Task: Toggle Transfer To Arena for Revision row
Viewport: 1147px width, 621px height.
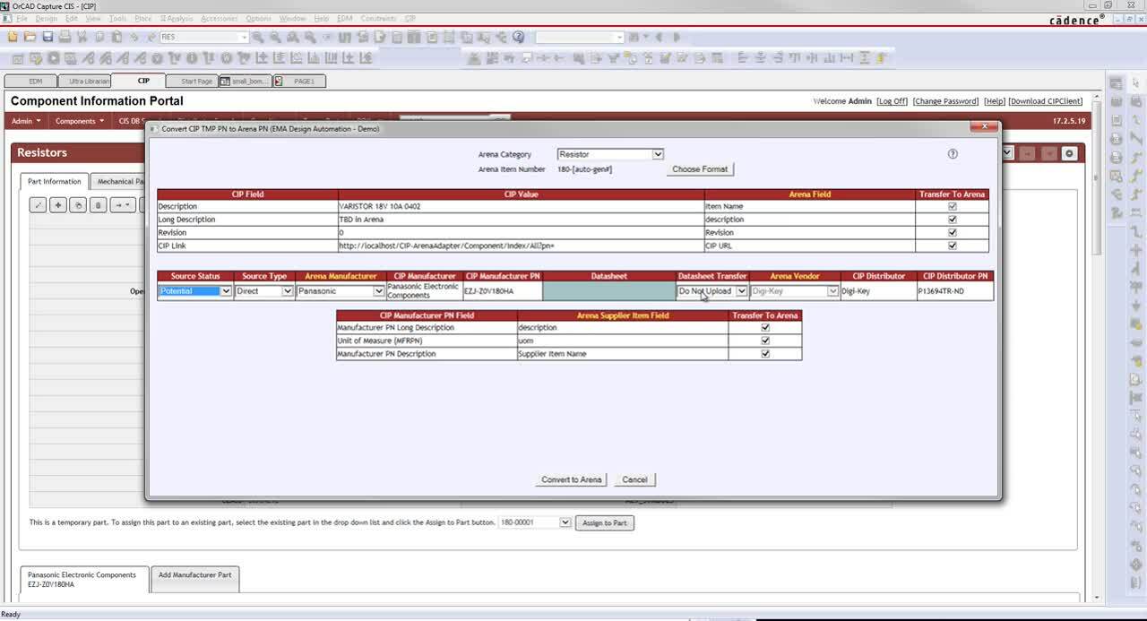Action: 953,232
